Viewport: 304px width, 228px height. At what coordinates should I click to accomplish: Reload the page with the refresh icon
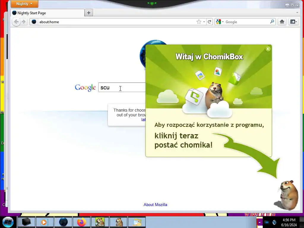pos(209,22)
